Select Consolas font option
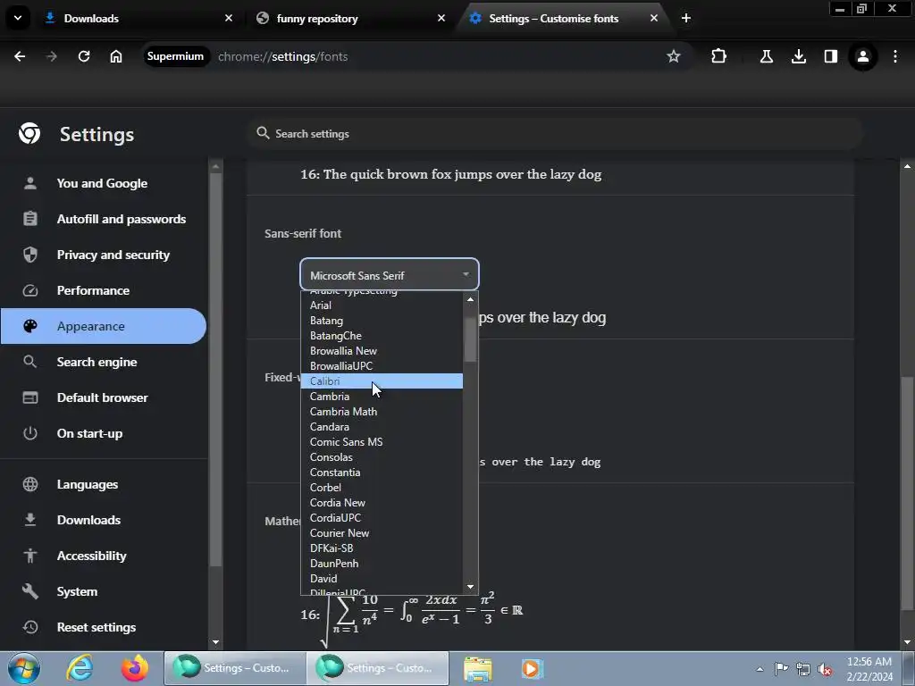Screen dimensions: 915x686 (382, 456)
